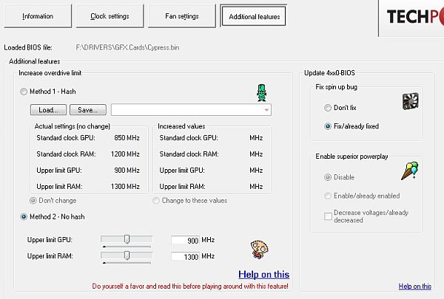Click the Upper limit GPU MHz input field
This screenshot has height=299, width=444.
185,241
